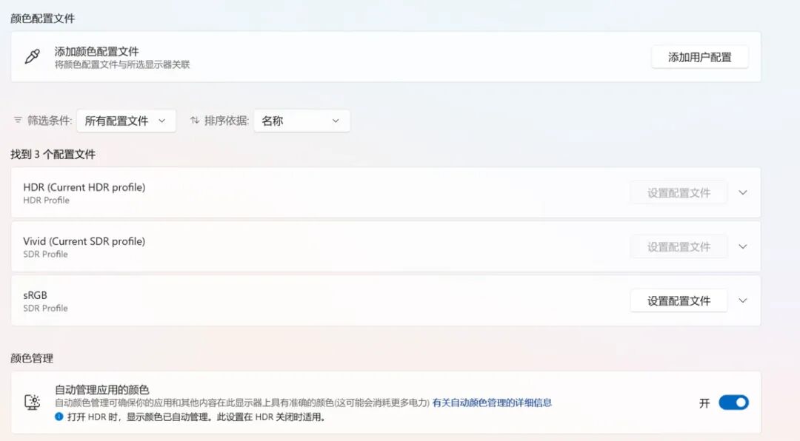Click the 筛选条件 label
The height and width of the screenshot is (441, 800).
[x=50, y=121]
